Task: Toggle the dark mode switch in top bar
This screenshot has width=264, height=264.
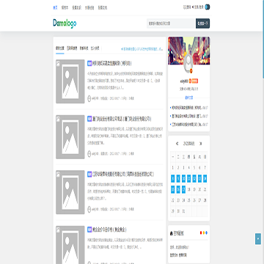Action: [x=208, y=7]
